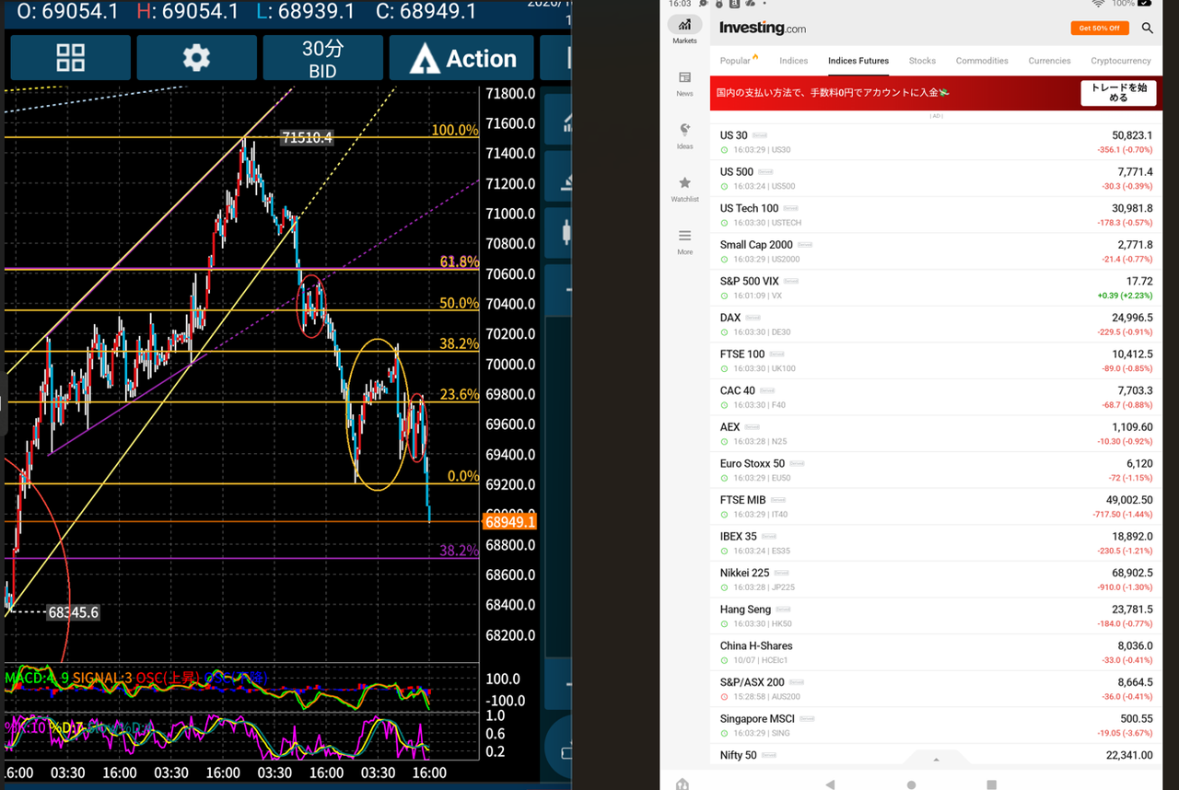Image resolution: width=1179 pixels, height=790 pixels.
Task: Open chart settings gear
Action: click(x=196, y=58)
